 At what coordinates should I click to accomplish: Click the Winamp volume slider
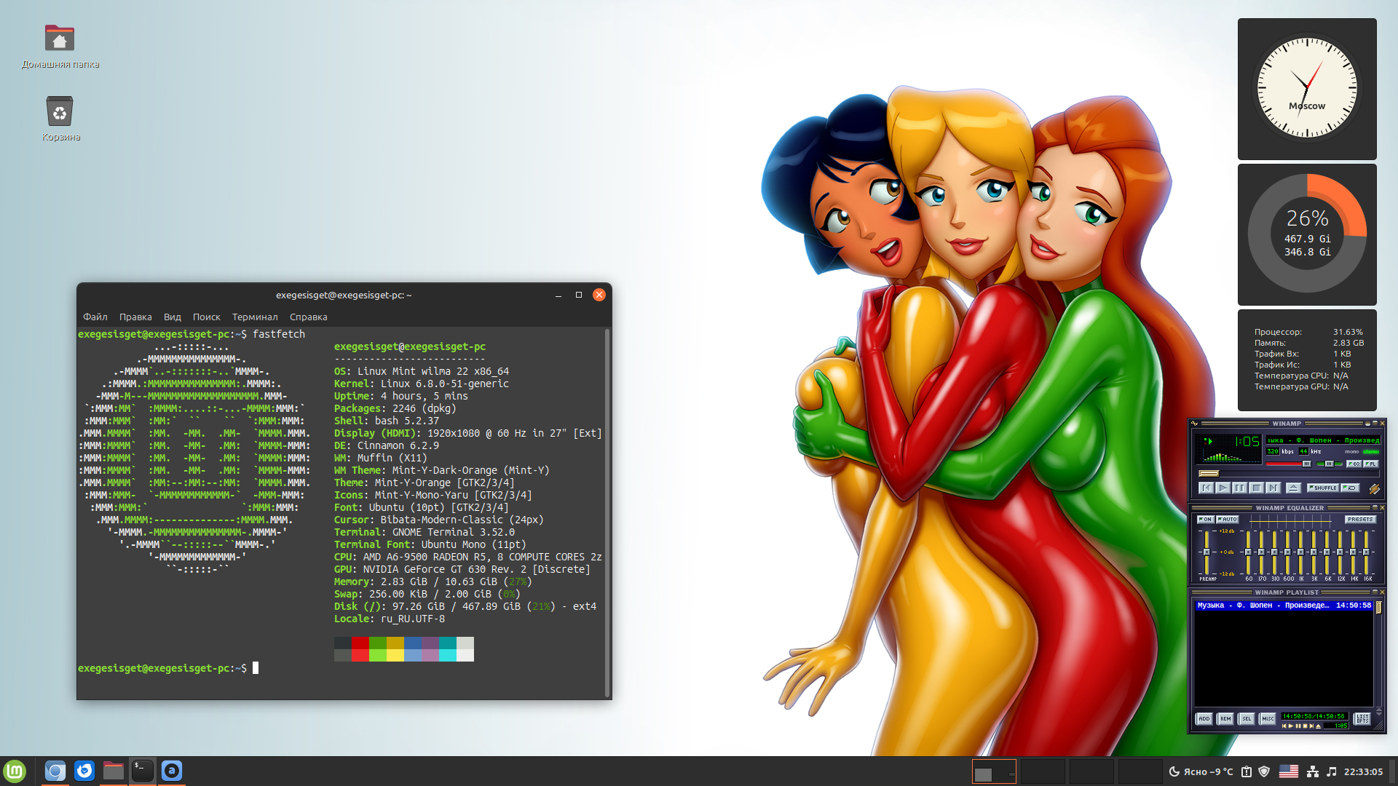coord(1288,464)
